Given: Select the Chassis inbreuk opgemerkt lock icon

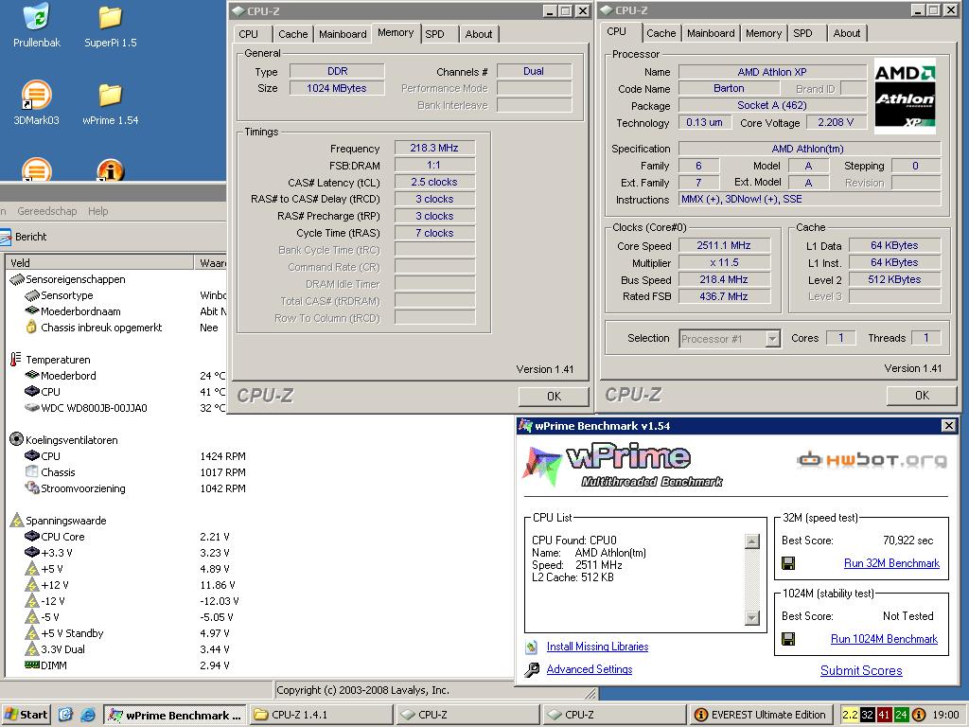Looking at the screenshot, I should 31,327.
